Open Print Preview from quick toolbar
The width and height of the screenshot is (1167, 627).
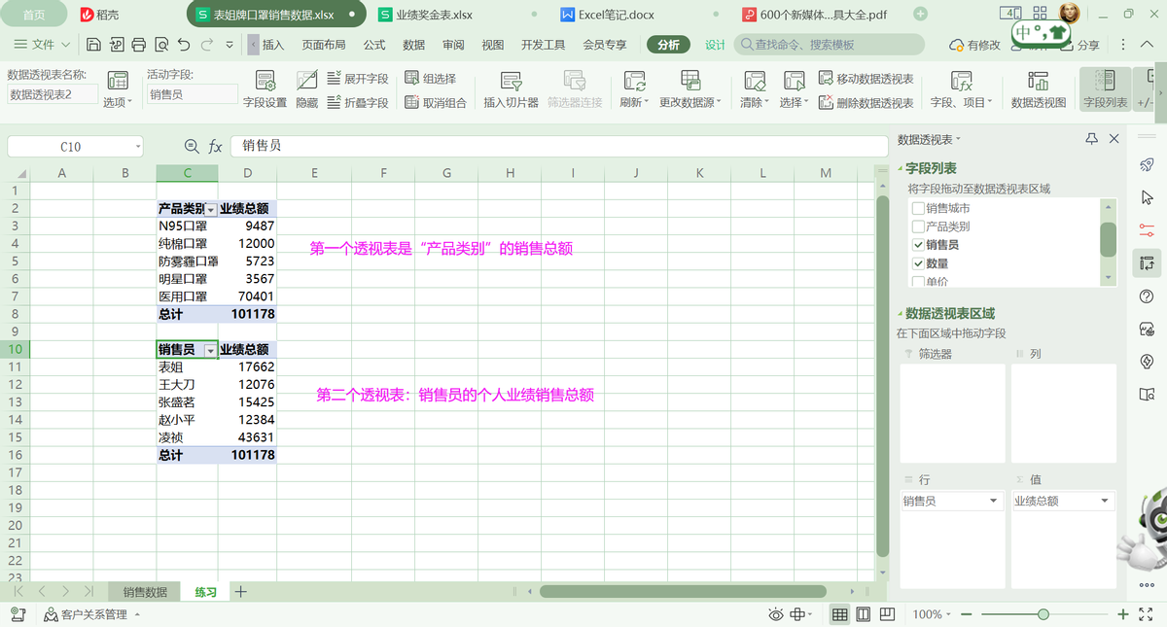tap(159, 45)
